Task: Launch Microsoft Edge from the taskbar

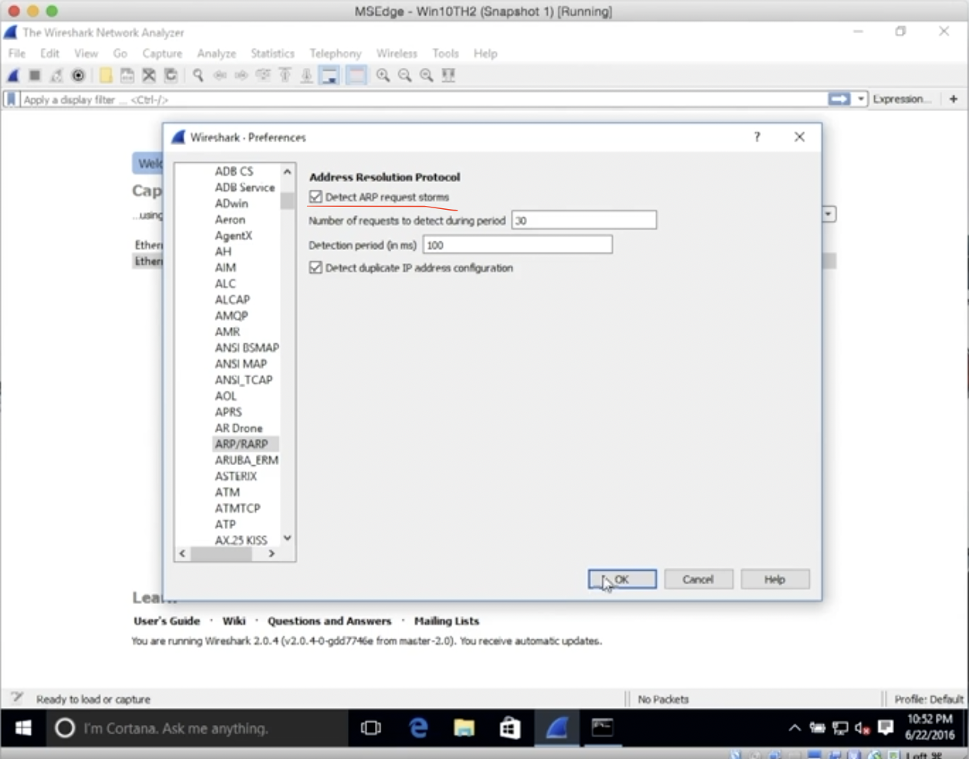Action: click(418, 727)
